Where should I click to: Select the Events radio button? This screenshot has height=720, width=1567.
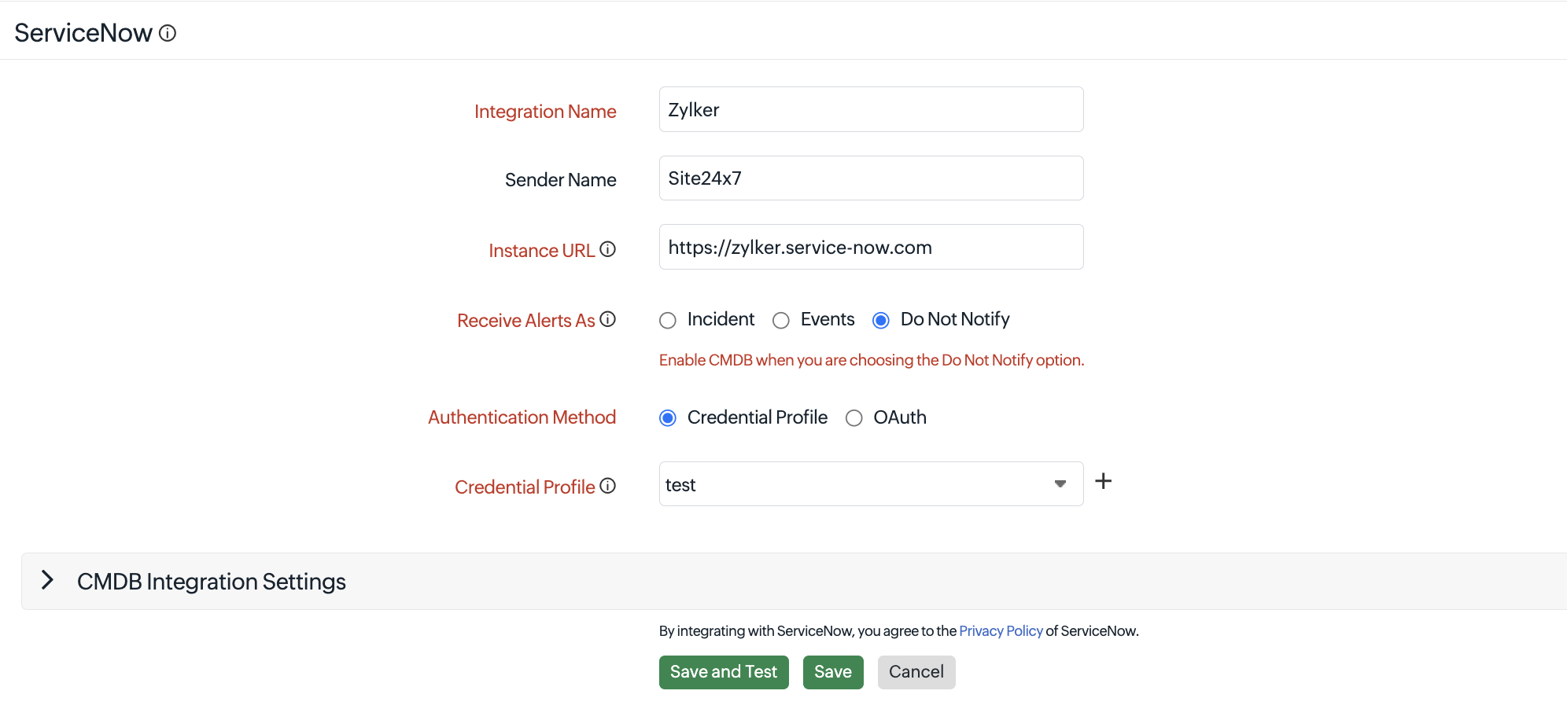(x=781, y=320)
